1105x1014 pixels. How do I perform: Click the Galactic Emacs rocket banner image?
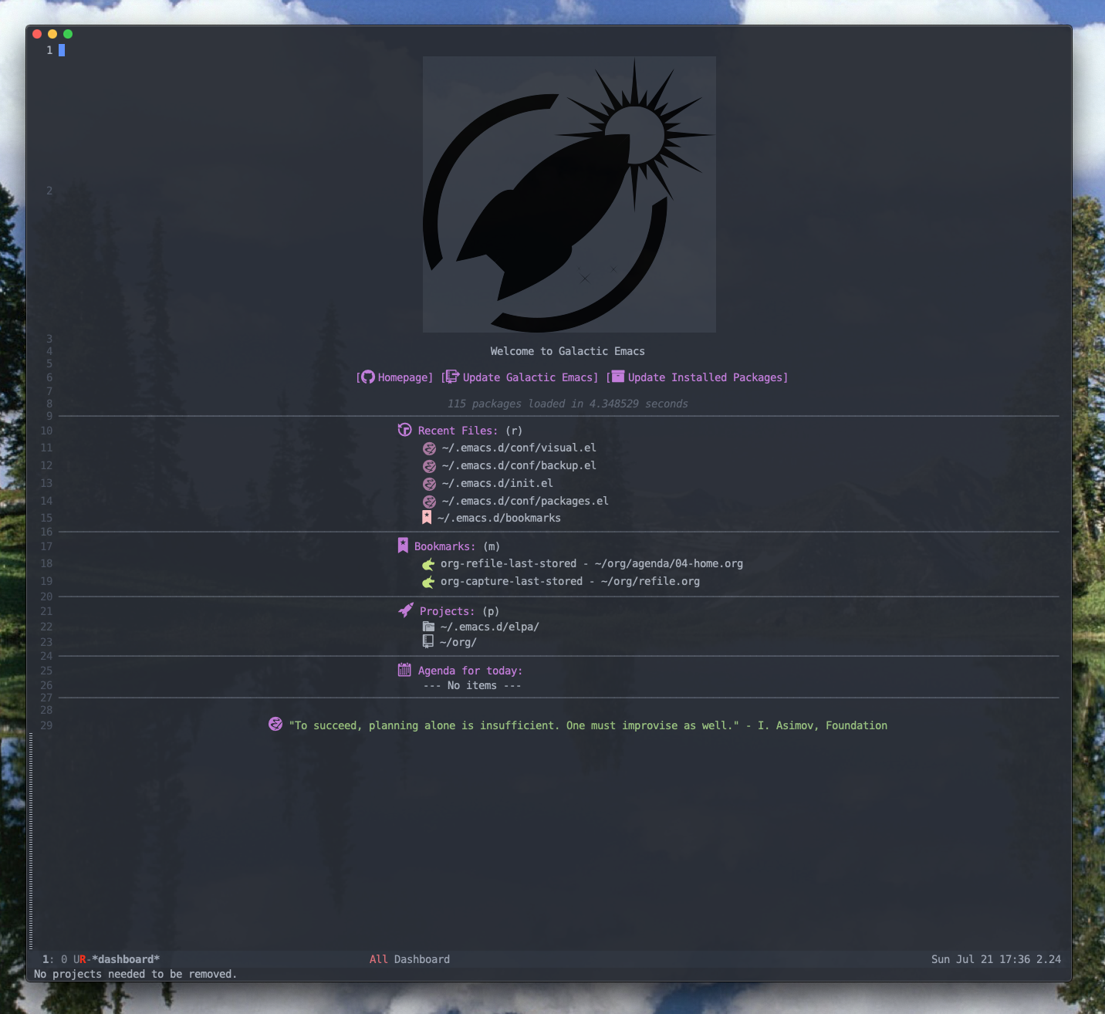(569, 194)
